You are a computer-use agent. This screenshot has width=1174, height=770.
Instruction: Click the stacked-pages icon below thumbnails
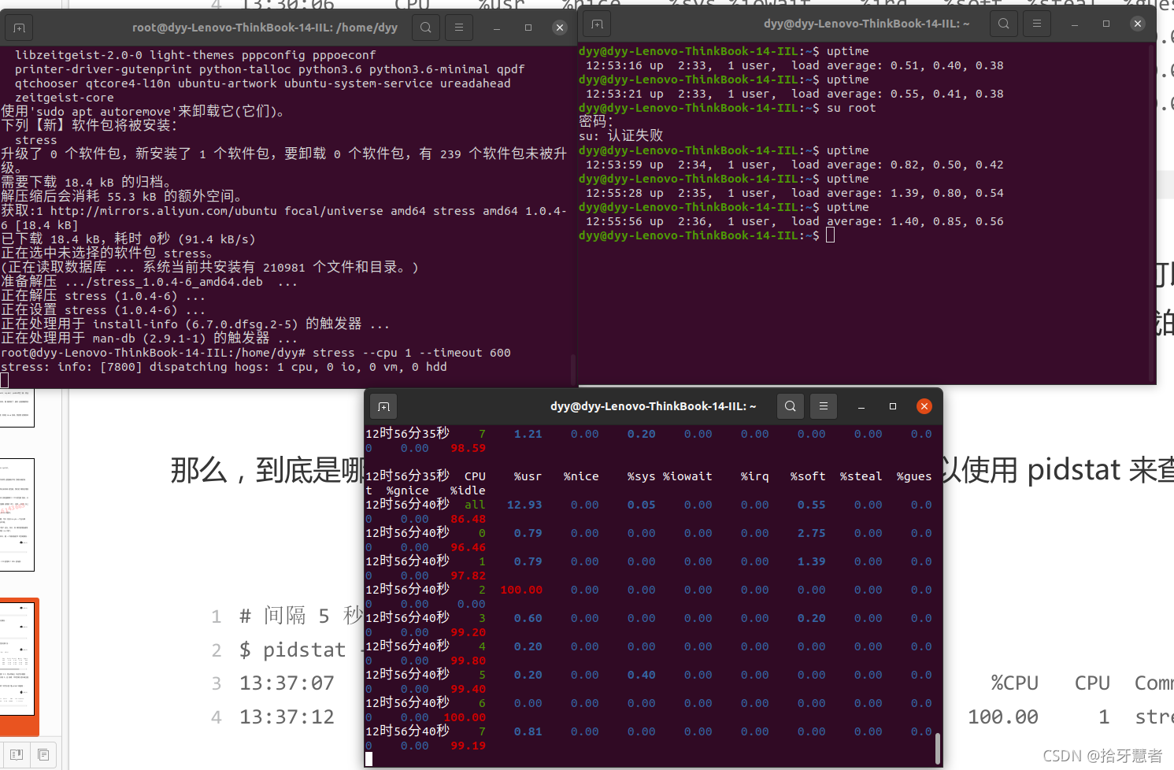(43, 754)
